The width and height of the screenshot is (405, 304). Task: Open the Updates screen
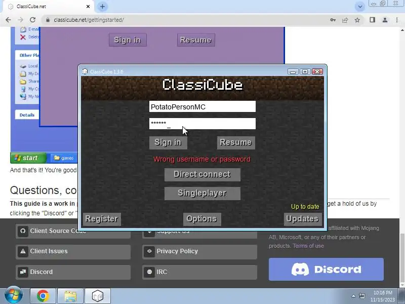pos(303,219)
